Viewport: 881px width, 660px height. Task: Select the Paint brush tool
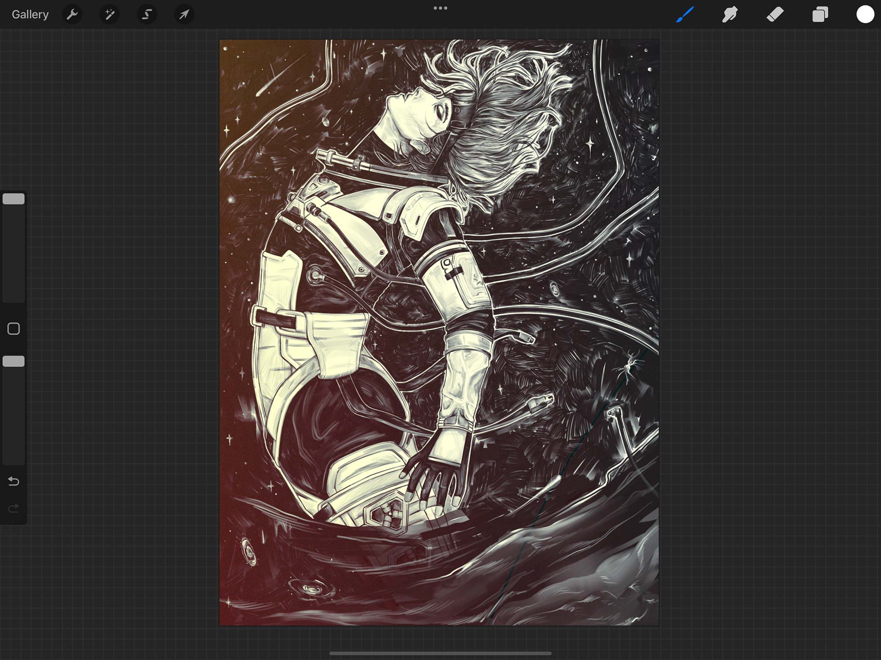685,15
